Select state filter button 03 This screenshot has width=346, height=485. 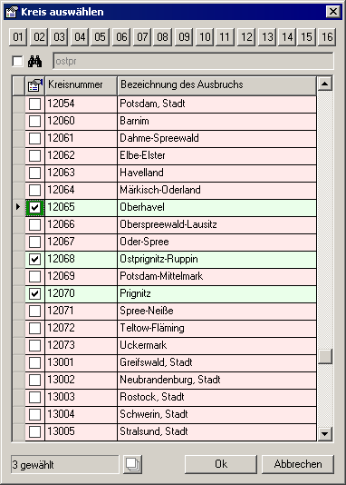[59, 37]
